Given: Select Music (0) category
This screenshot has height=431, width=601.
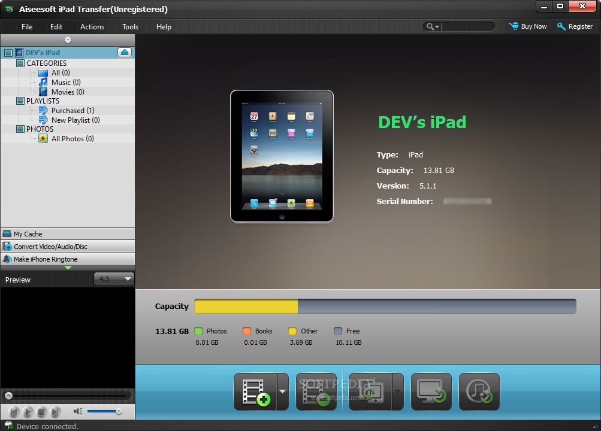Looking at the screenshot, I should (x=66, y=82).
